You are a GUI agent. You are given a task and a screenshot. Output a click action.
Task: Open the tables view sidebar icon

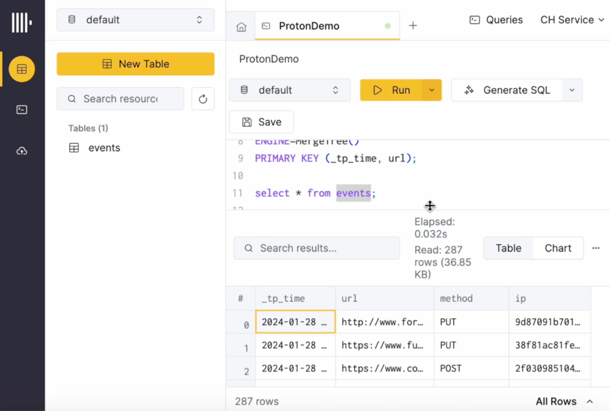pyautogui.click(x=22, y=70)
